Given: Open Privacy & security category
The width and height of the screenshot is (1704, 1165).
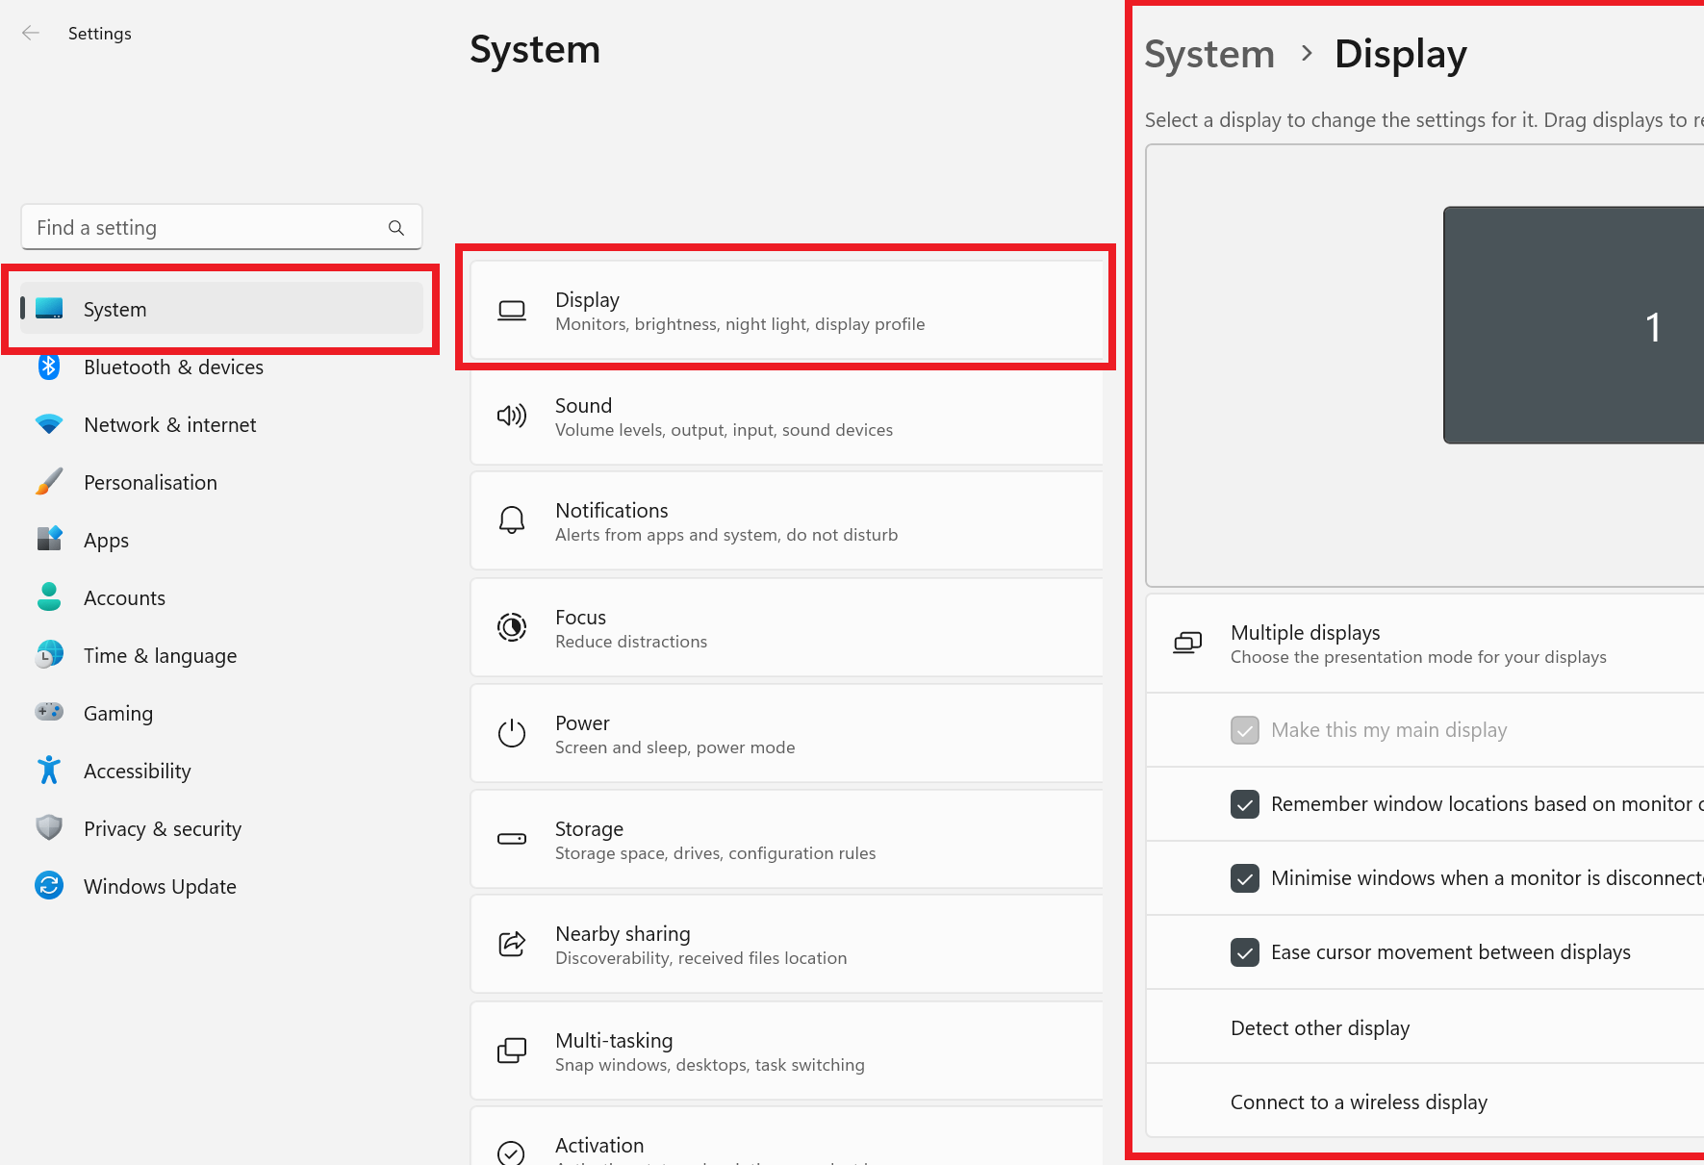Looking at the screenshot, I should [162, 829].
